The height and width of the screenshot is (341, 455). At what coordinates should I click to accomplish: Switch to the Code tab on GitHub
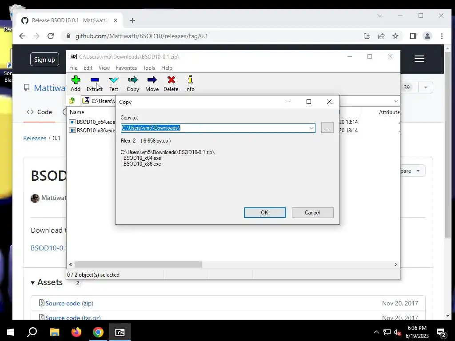point(39,112)
